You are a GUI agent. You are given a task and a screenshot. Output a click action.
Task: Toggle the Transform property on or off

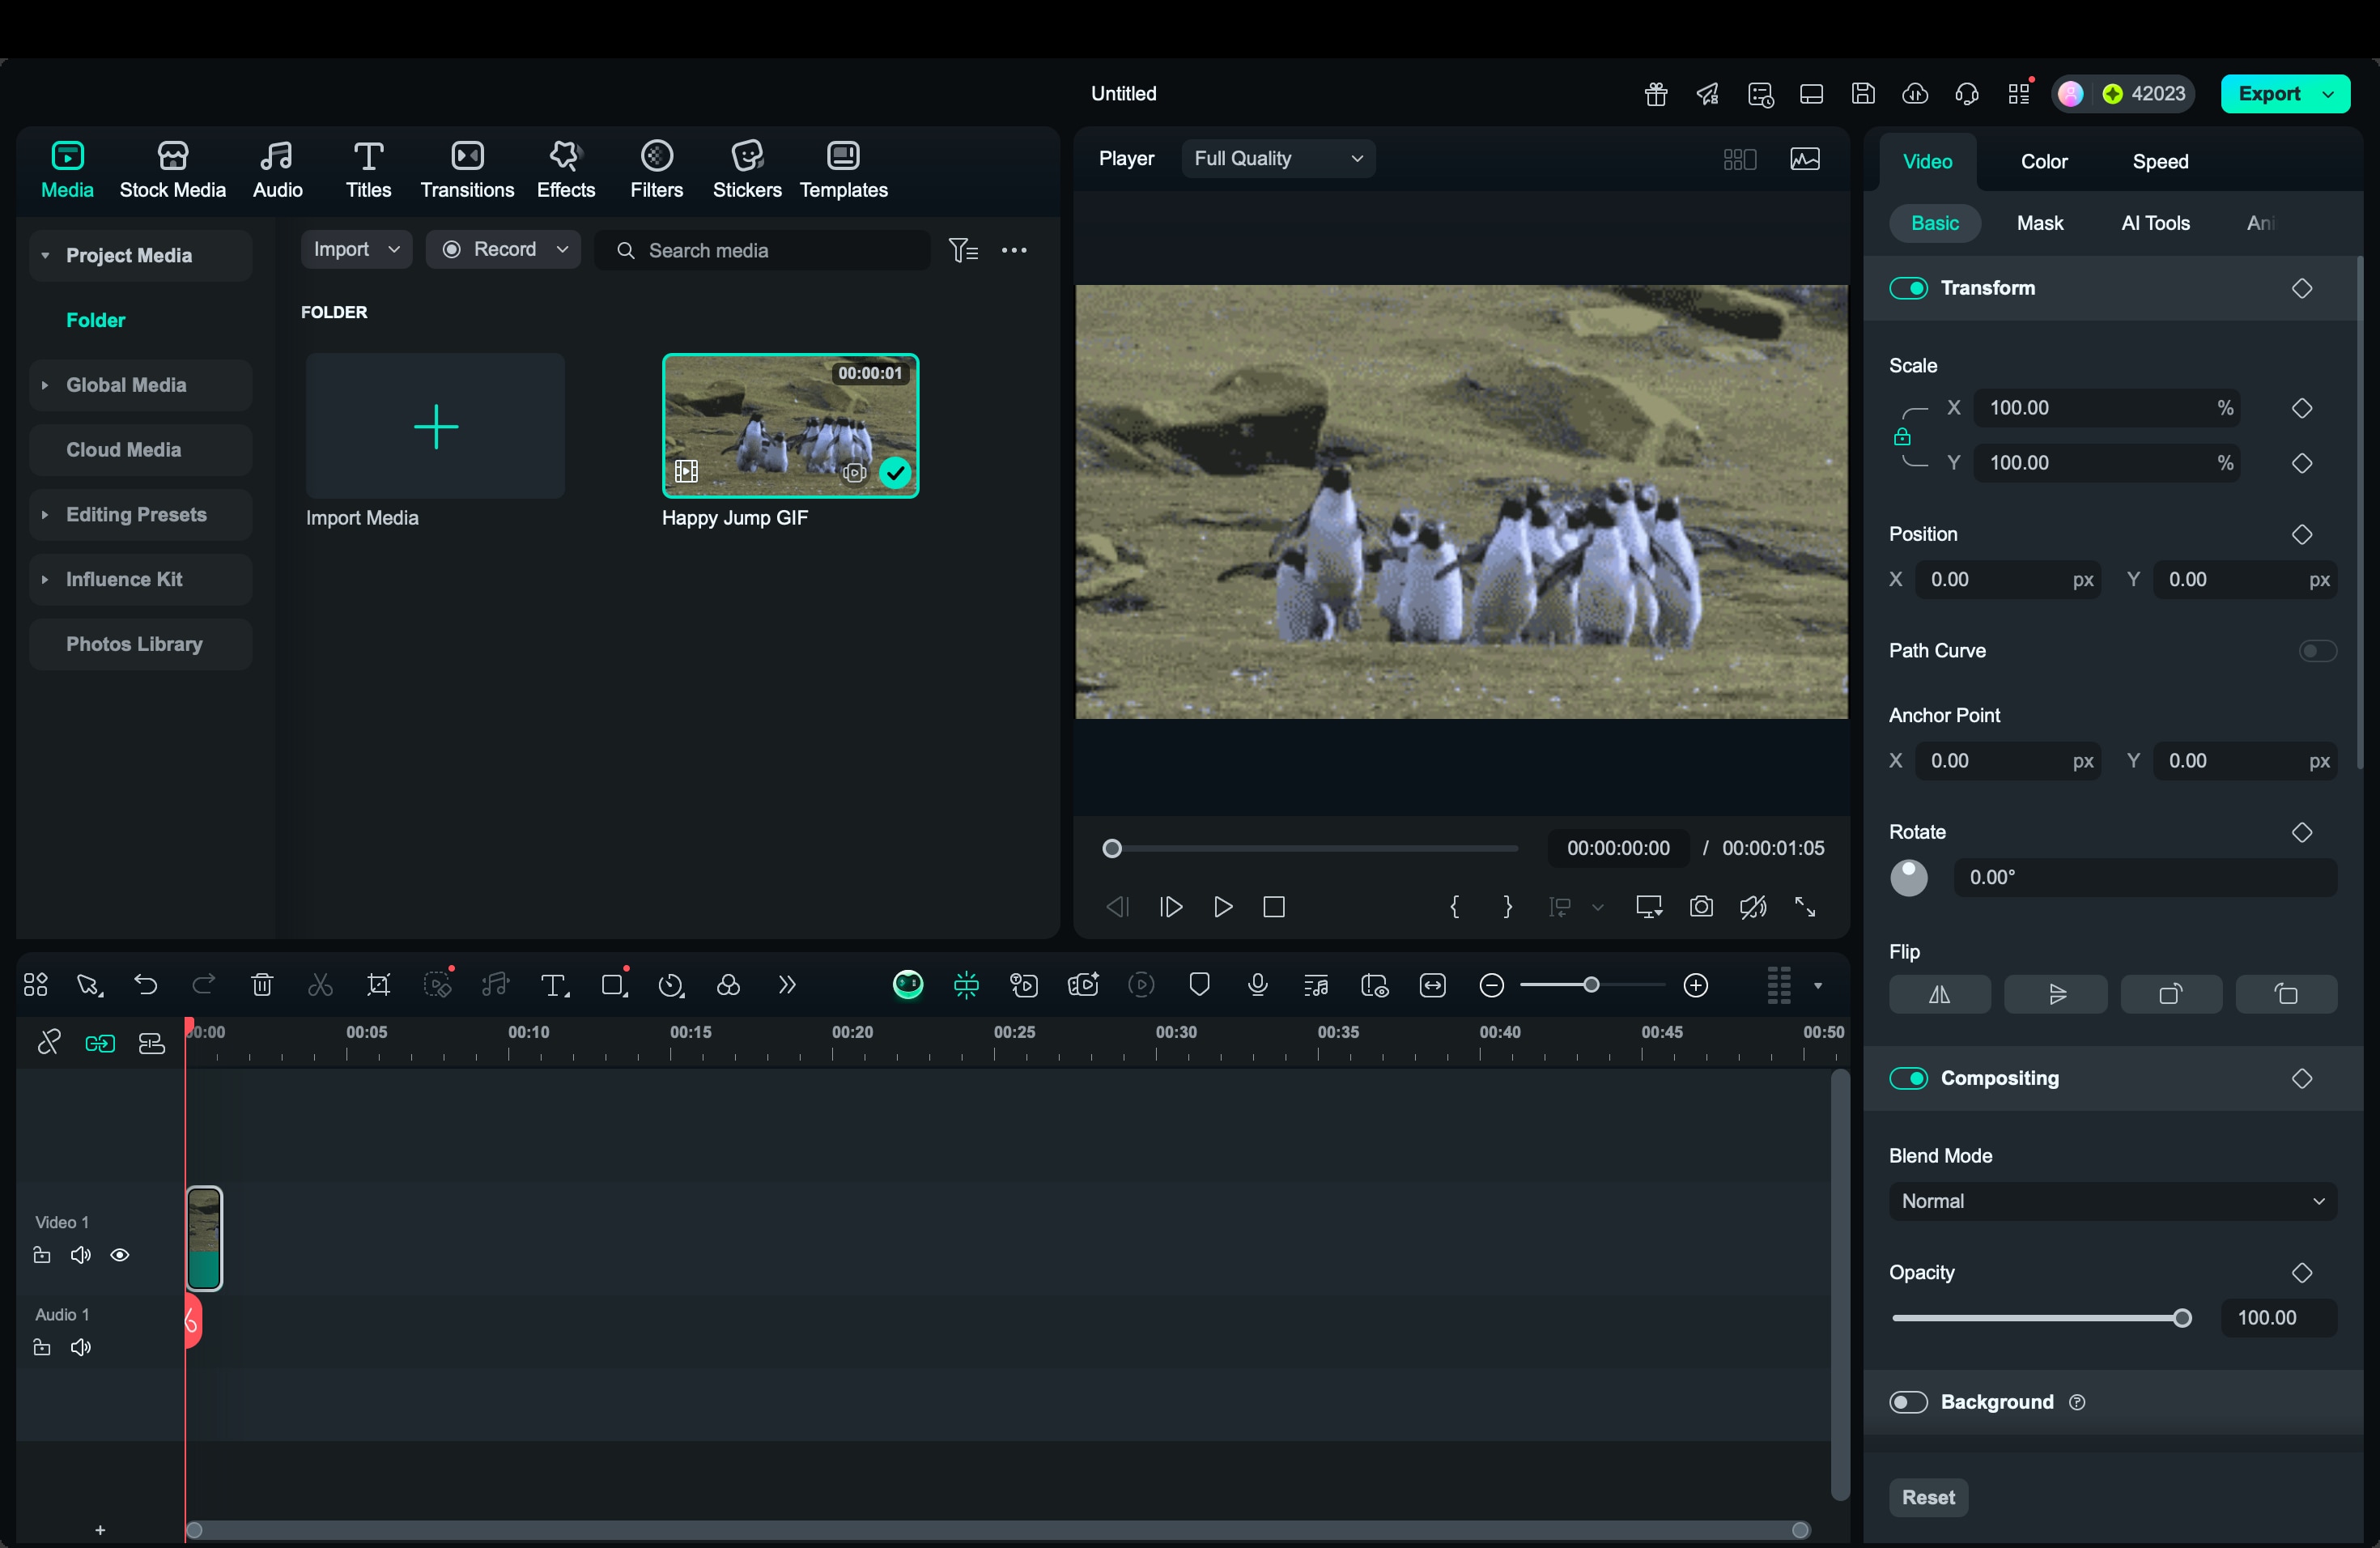click(x=1909, y=288)
